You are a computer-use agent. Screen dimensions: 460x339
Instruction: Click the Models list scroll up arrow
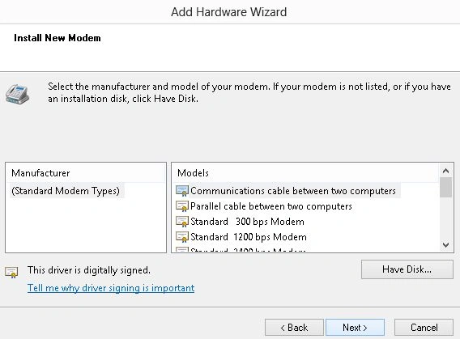click(x=445, y=171)
